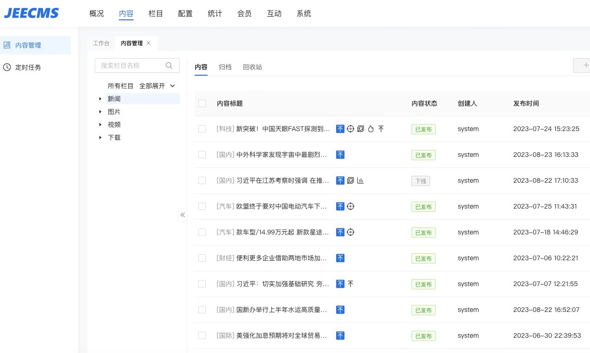Click the magnifier icon in the column search box

[x=169, y=66]
